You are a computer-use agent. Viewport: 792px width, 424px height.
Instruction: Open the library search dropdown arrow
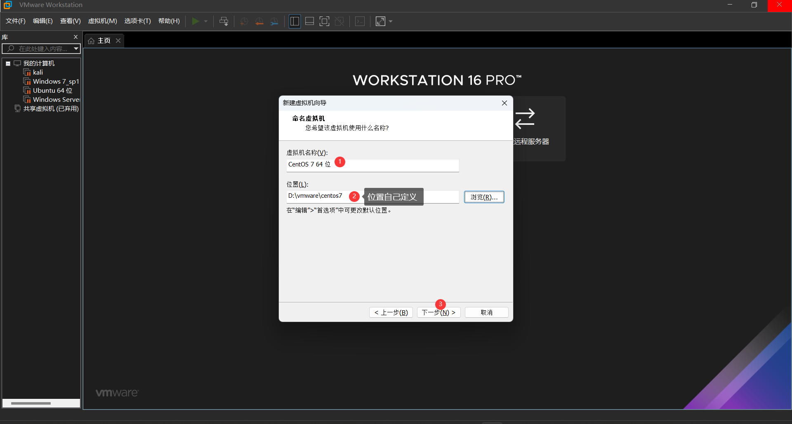point(76,49)
